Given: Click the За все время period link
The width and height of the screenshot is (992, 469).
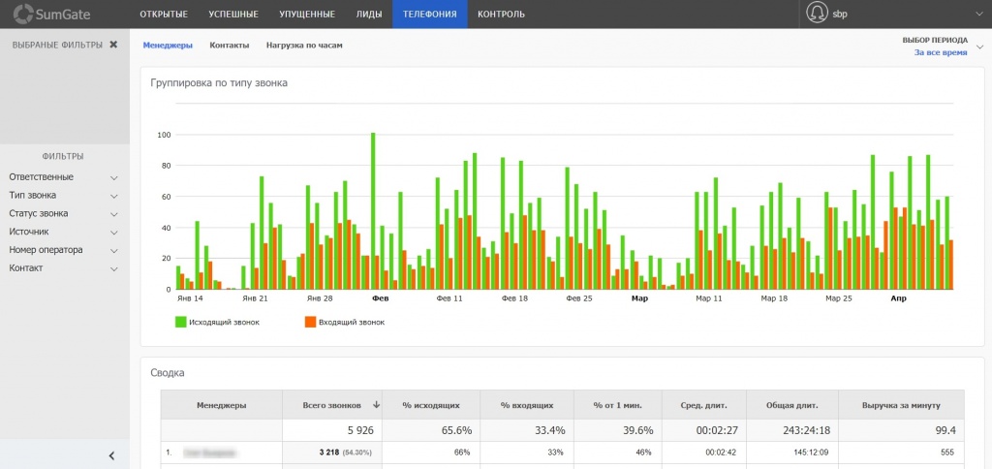Looking at the screenshot, I should (940, 52).
